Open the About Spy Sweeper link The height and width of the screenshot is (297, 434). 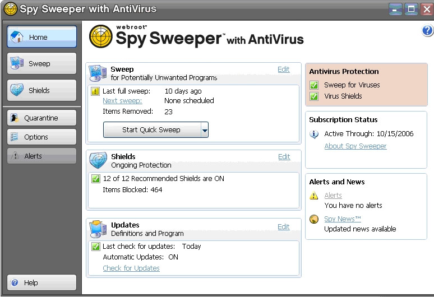(x=355, y=146)
